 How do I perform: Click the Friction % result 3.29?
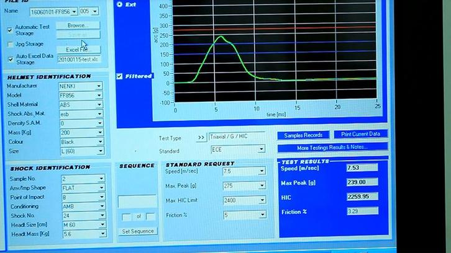[362, 211]
